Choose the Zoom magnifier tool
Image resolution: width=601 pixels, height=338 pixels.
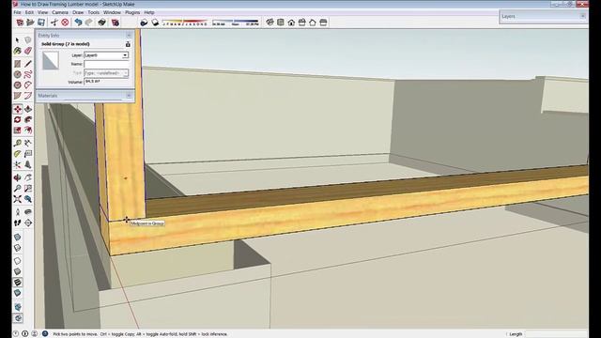pos(17,189)
